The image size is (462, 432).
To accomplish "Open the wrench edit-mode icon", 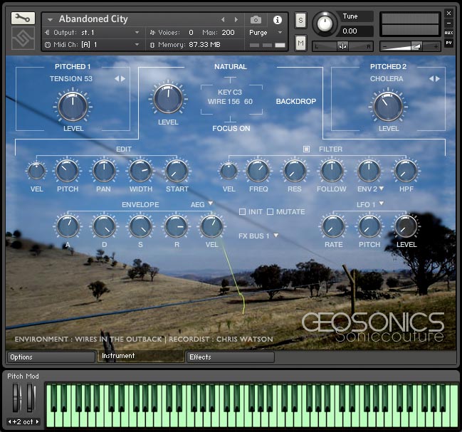I will click(x=23, y=19).
